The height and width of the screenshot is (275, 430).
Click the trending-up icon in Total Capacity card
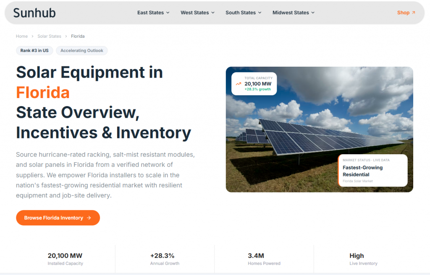click(x=239, y=84)
